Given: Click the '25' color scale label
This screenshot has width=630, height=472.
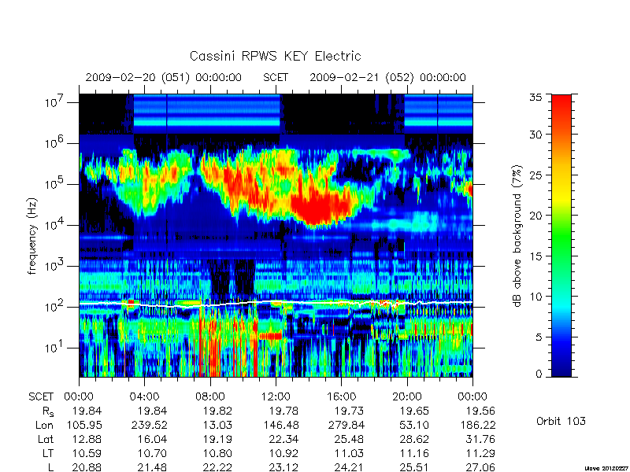Looking at the screenshot, I should tap(535, 175).
